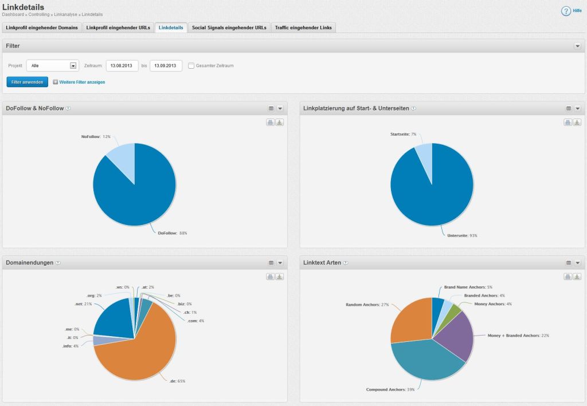Viewport: 587px width, 406px height.
Task: Click table view icon in Linkplatzierung panel
Action: pos(569,108)
